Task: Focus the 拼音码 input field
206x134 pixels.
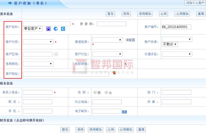Action: [x=112, y=24]
